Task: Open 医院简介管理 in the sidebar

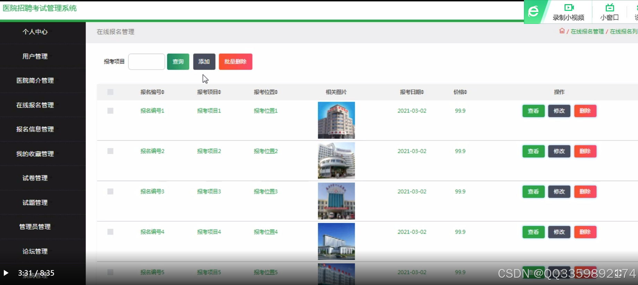Action: tap(35, 80)
